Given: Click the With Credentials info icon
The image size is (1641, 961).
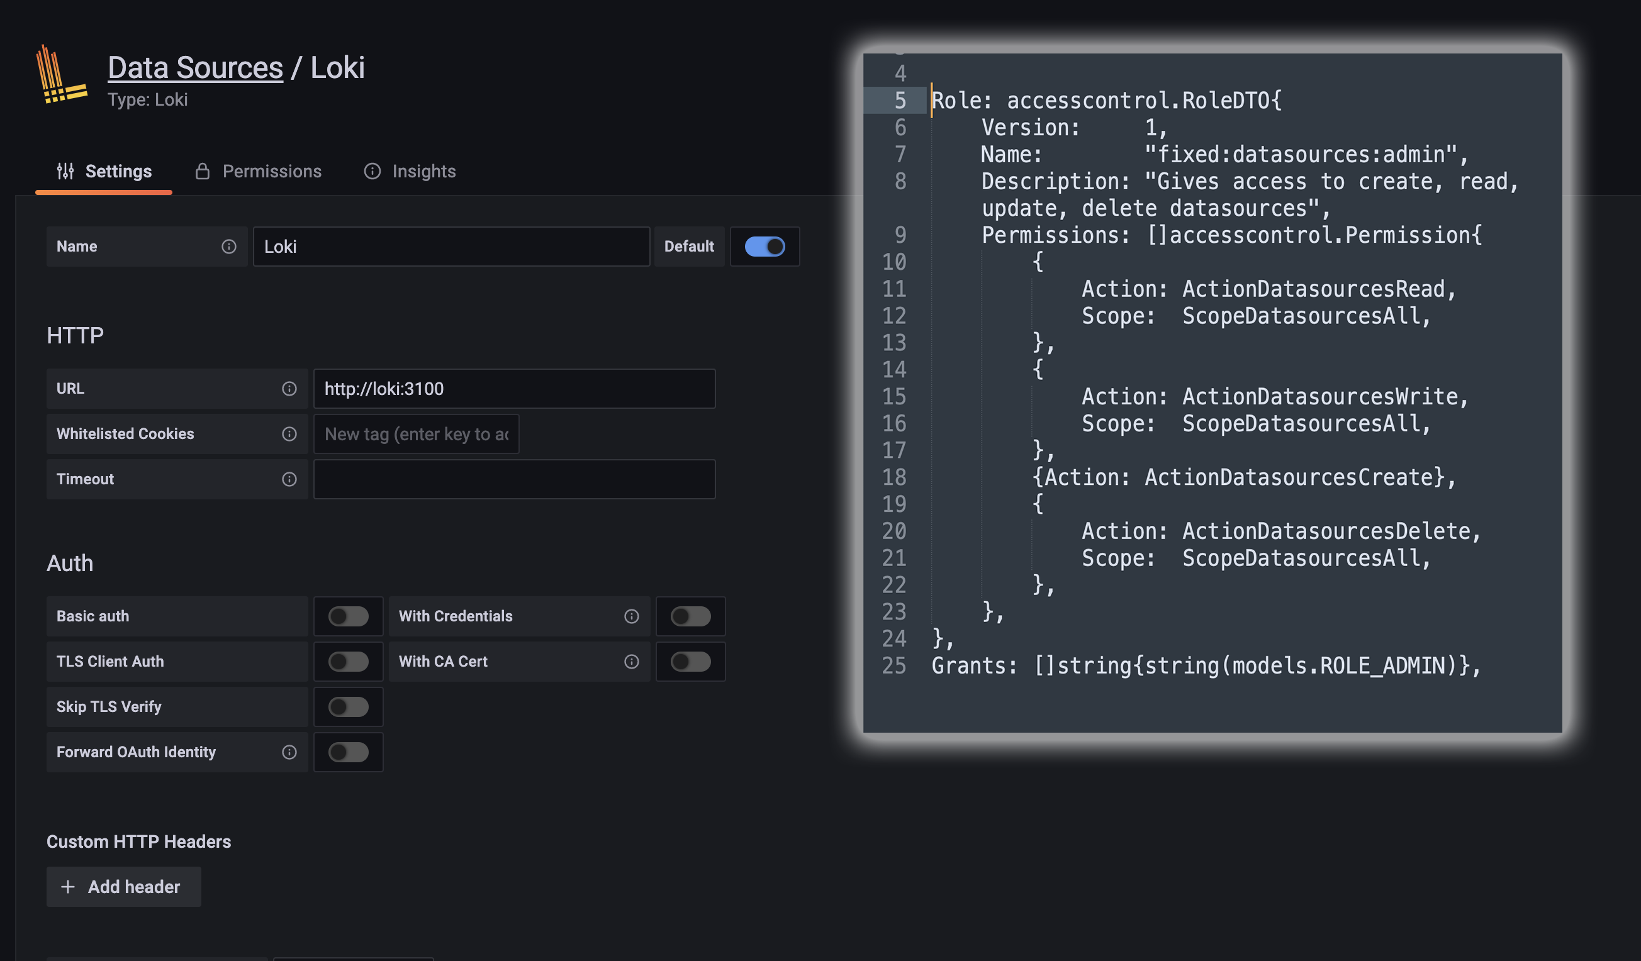Looking at the screenshot, I should click(631, 616).
